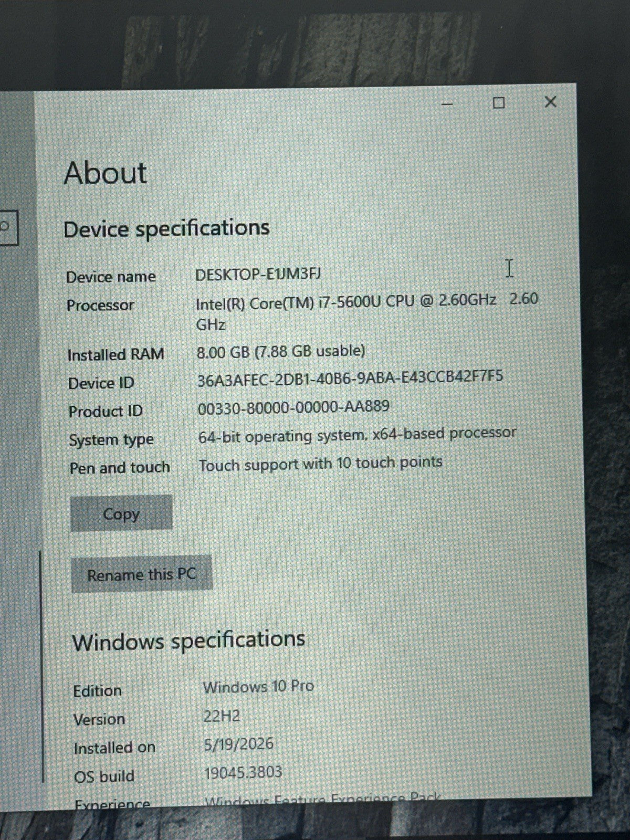630x840 pixels.
Task: Click the Device specifications heading
Action: click(166, 229)
